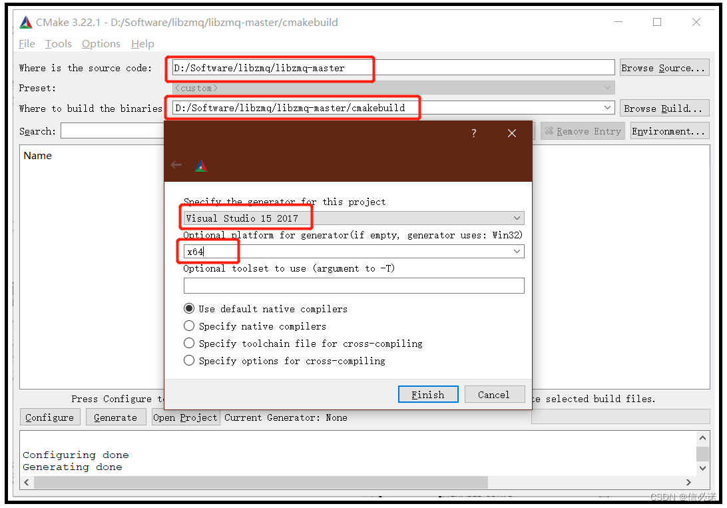
Task: Open the generator dropdown showing Visual Studio 15 2017
Action: 517,218
